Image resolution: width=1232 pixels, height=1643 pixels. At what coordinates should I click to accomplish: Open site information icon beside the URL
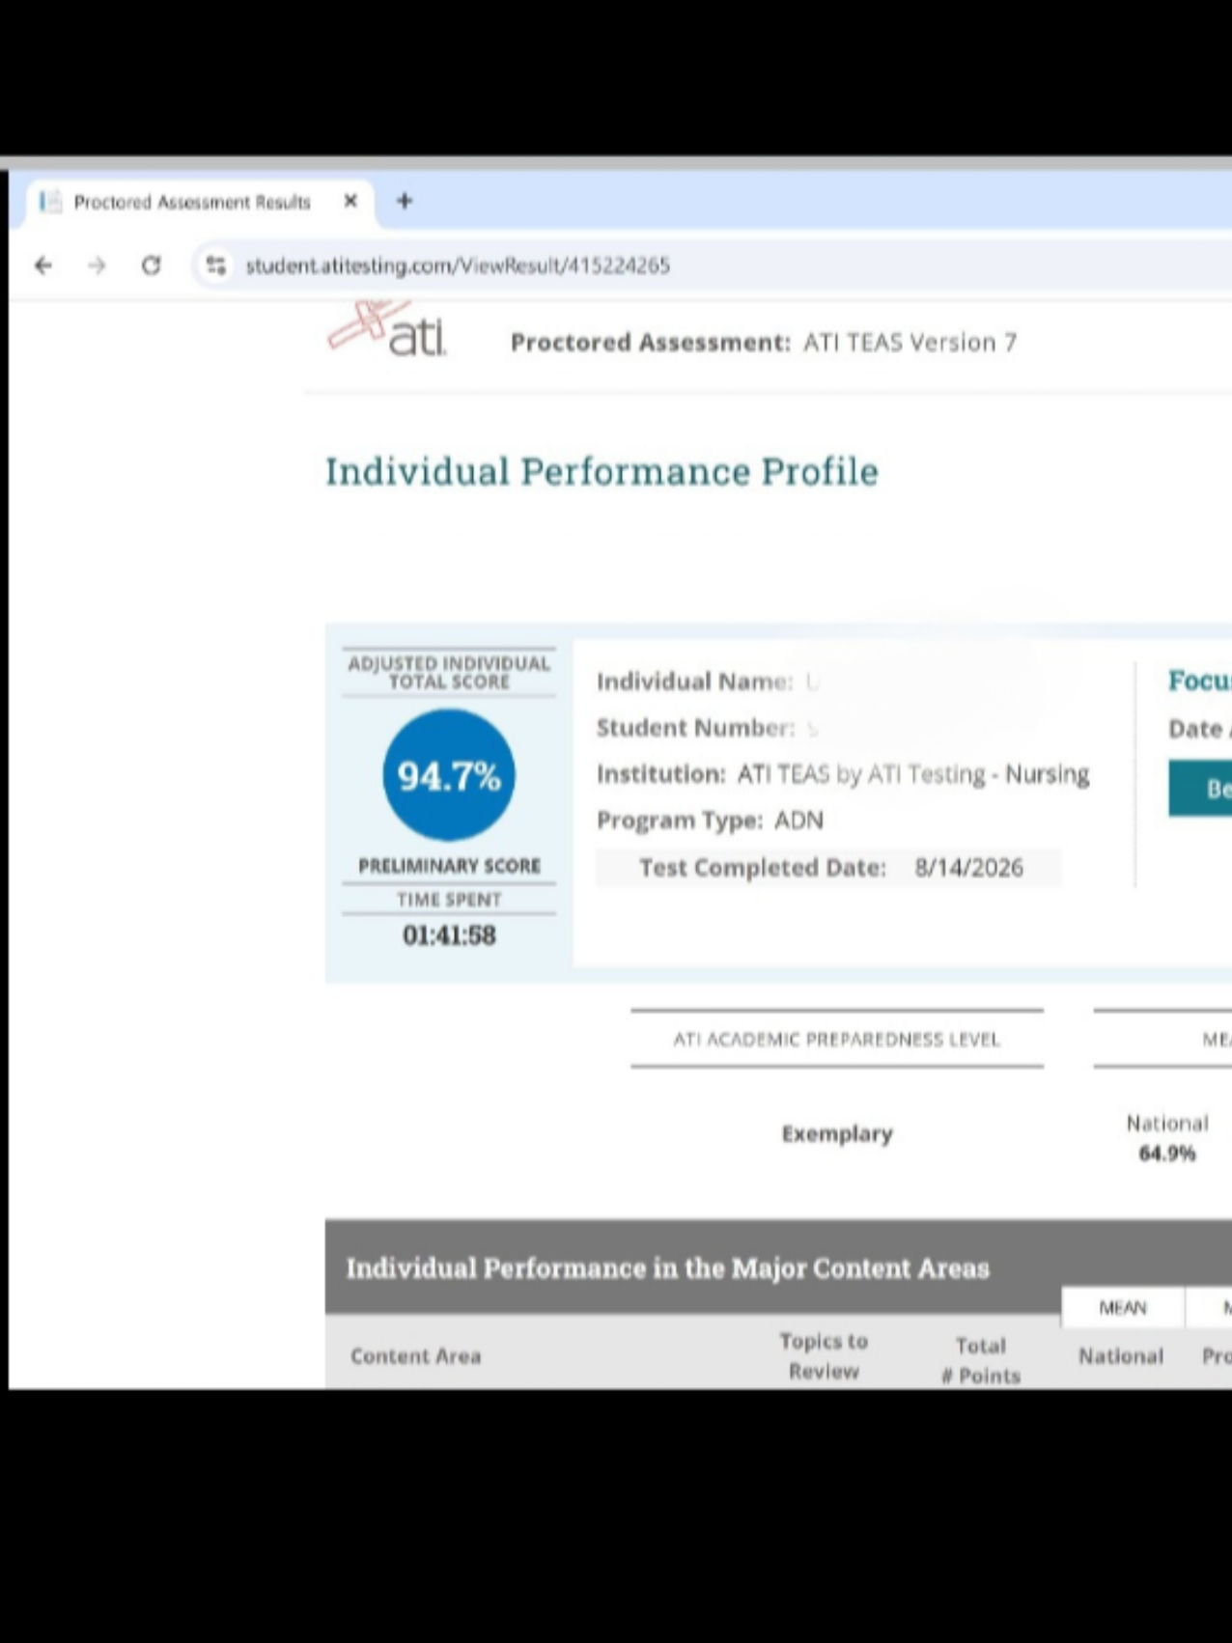216,265
